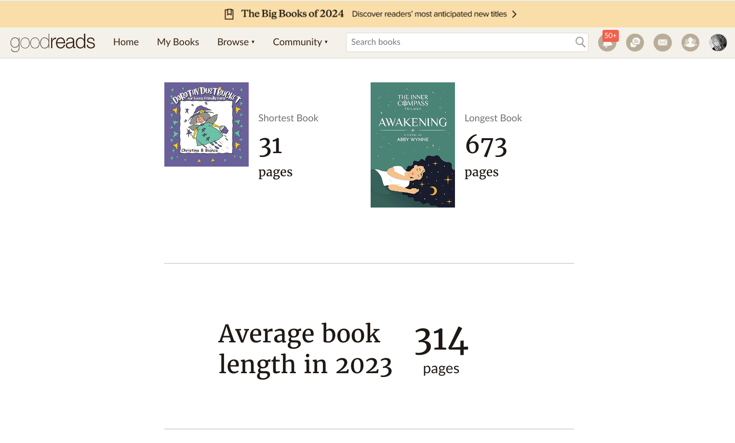This screenshot has height=443, width=735.
Task: Click the 673 pages longest book count
Action: [486, 146]
